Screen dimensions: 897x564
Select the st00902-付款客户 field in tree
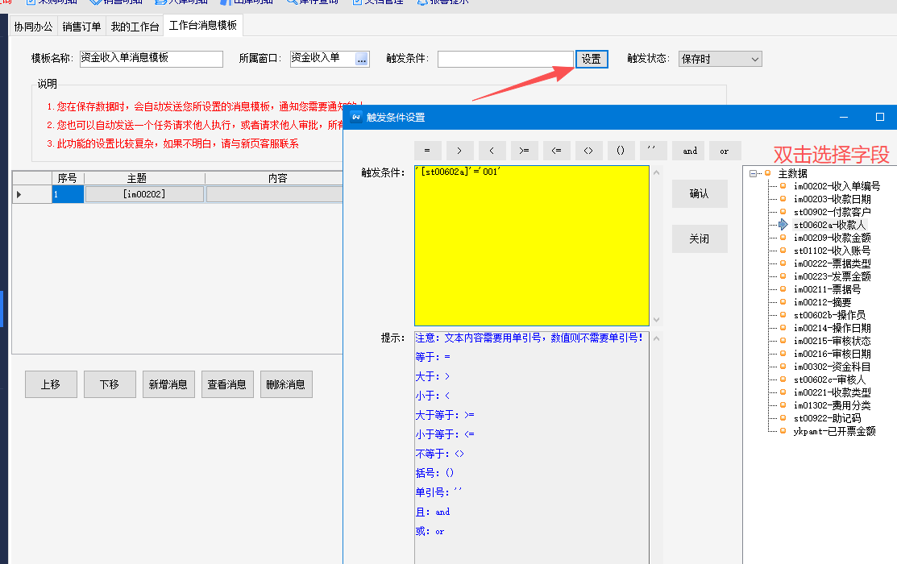(x=832, y=212)
